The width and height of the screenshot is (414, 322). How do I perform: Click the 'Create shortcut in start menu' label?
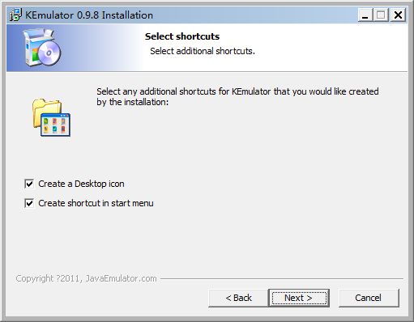pyautogui.click(x=96, y=203)
